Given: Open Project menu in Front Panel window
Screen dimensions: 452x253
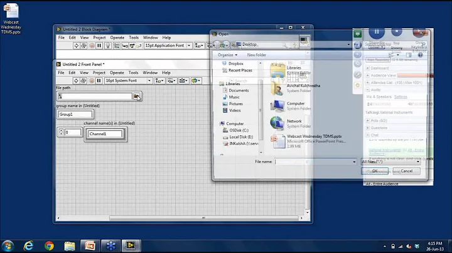Looking at the screenshot, I should tap(99, 73).
